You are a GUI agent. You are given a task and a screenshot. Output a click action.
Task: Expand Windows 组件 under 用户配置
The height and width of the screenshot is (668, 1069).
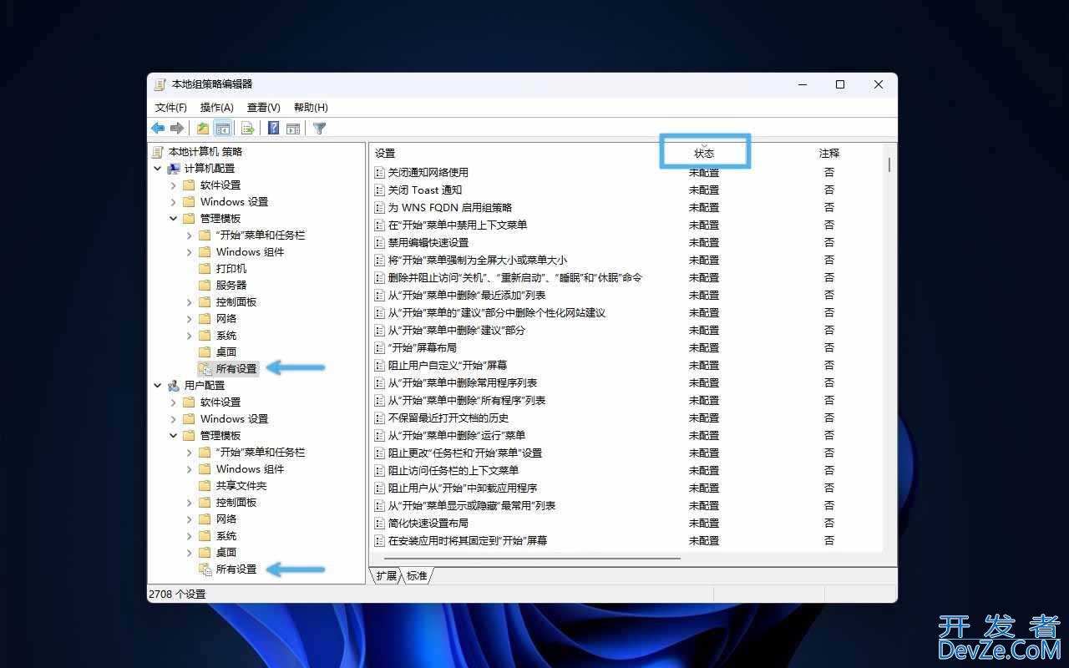(x=190, y=469)
